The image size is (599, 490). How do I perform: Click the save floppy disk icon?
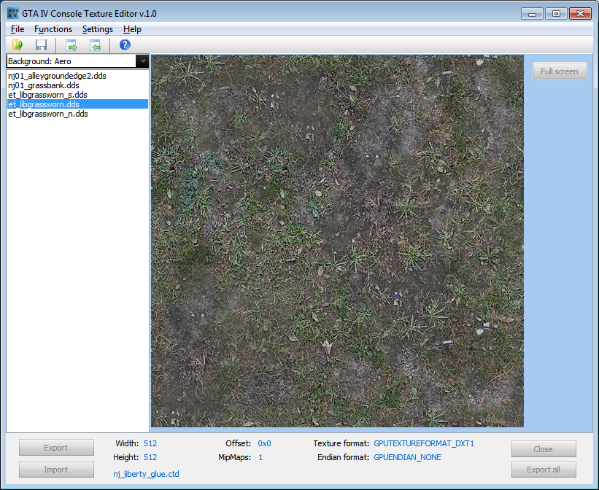(x=41, y=45)
